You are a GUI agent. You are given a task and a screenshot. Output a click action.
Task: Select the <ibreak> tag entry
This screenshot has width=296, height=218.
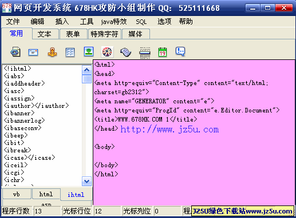coord(17,150)
